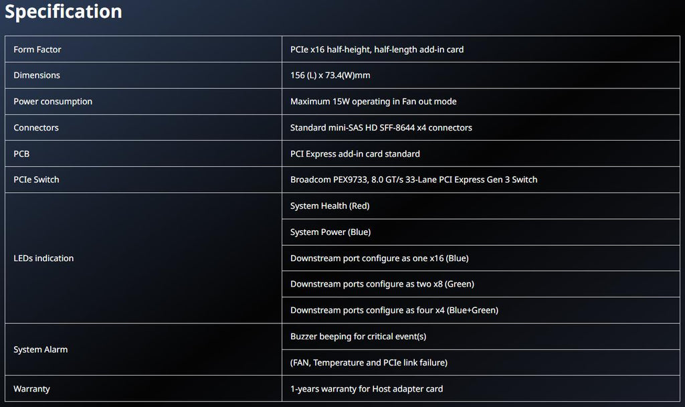The width and height of the screenshot is (685, 407).
Task: Click the Specification heading
Action: [x=64, y=11]
